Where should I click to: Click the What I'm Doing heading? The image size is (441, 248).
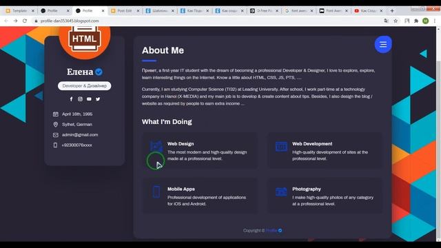(167, 122)
